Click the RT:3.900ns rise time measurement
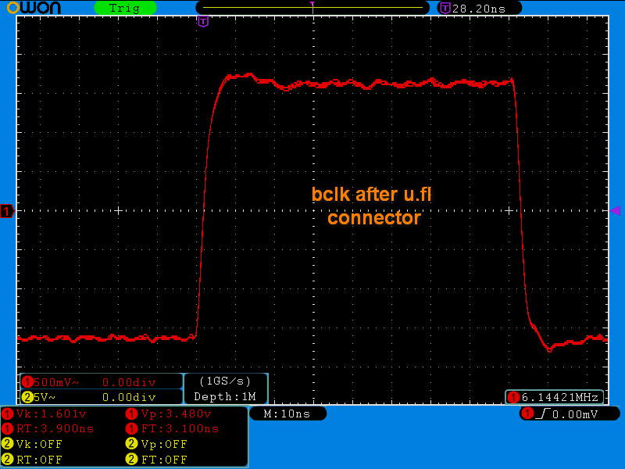The height and width of the screenshot is (469, 625). [55, 428]
